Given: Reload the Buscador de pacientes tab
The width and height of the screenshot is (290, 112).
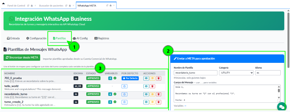Looking at the screenshot, I should (x=66, y=5).
